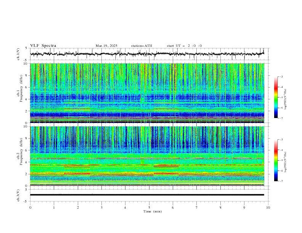Click the lower colorbar next to ch.2
This screenshot has height=233, width=302.
[276, 160]
